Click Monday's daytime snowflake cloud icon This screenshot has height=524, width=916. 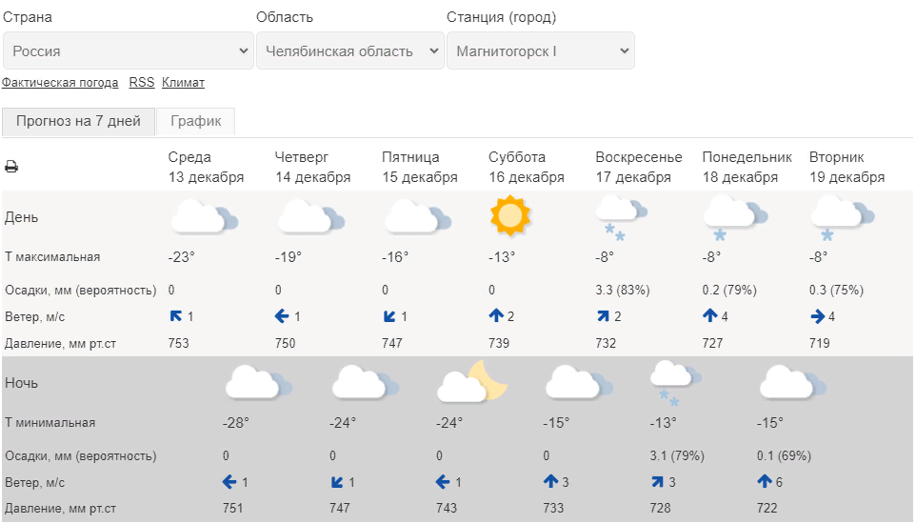[x=734, y=217]
